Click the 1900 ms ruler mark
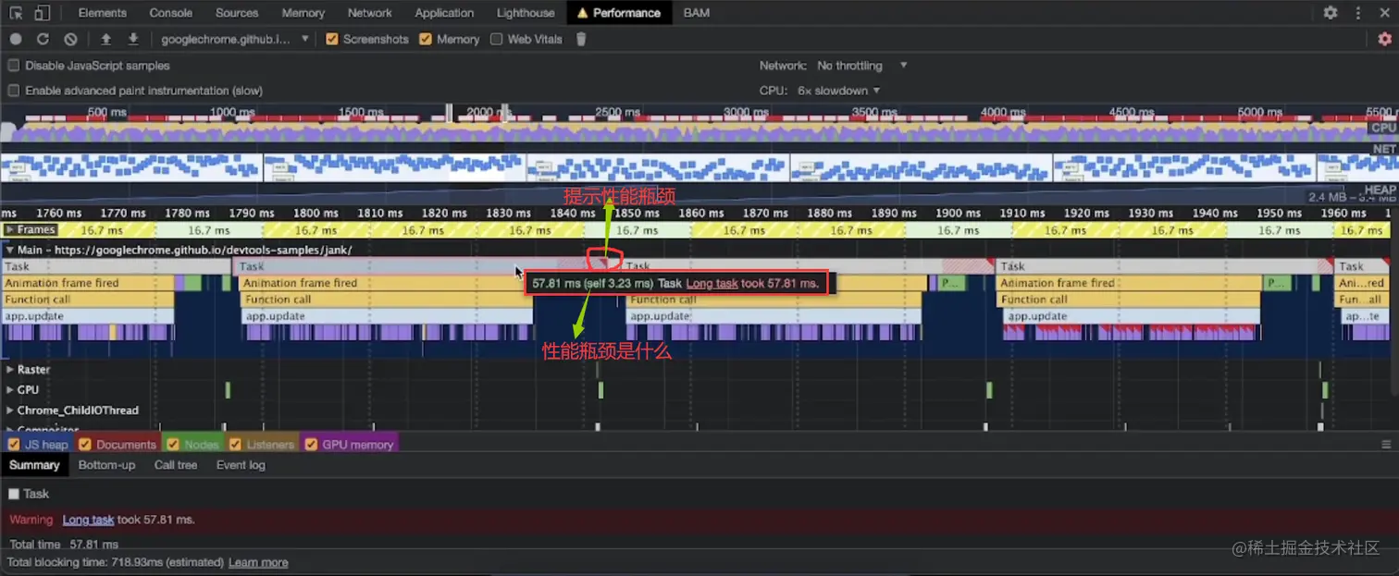This screenshot has width=1399, height=576. click(958, 213)
